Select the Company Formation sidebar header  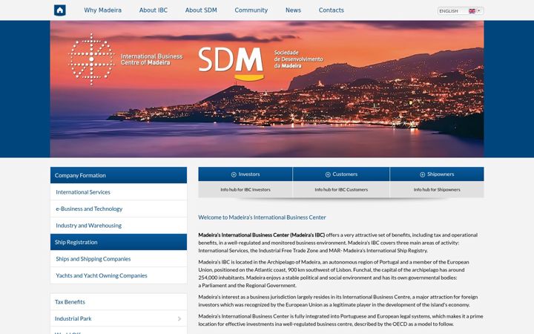pos(119,175)
